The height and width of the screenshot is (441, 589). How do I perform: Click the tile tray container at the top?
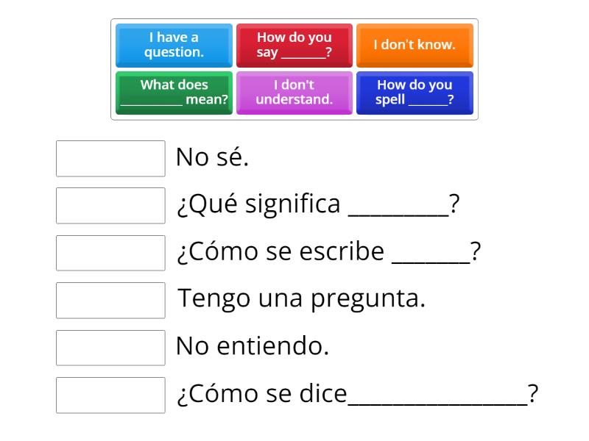pos(294,70)
